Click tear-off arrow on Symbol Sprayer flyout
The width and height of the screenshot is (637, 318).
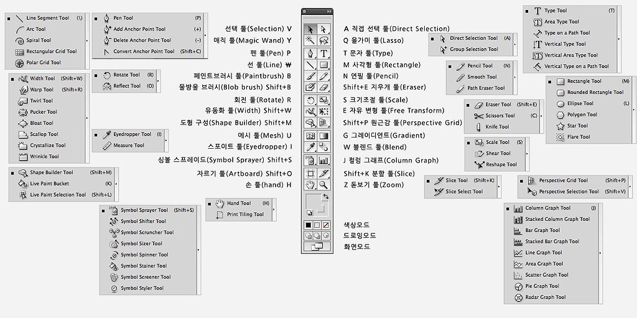tap(198, 250)
